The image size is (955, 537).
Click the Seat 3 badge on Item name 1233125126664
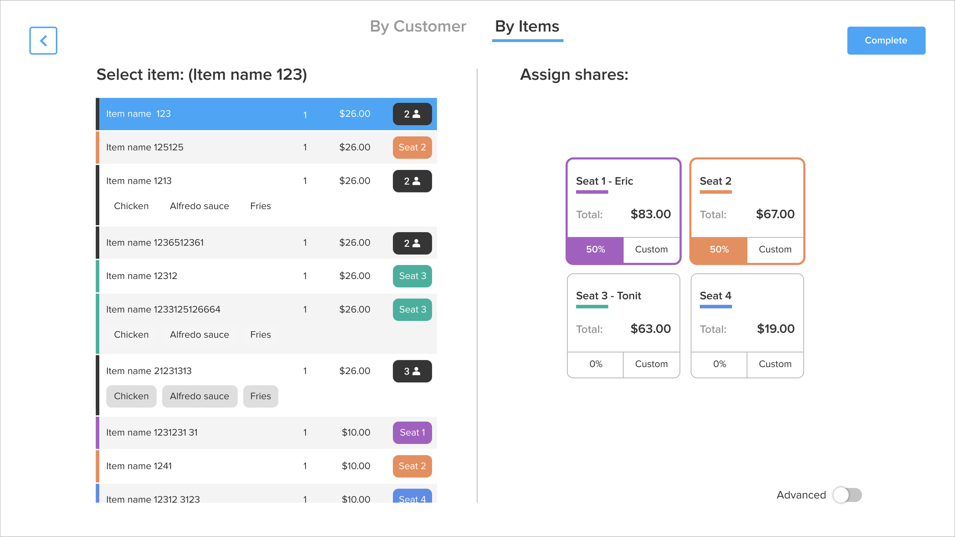(x=412, y=309)
